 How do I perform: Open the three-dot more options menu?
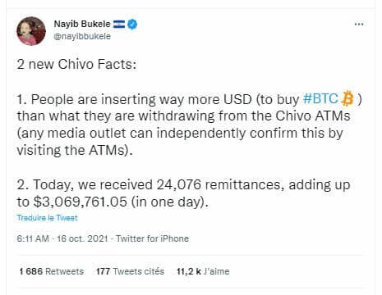[x=359, y=25]
